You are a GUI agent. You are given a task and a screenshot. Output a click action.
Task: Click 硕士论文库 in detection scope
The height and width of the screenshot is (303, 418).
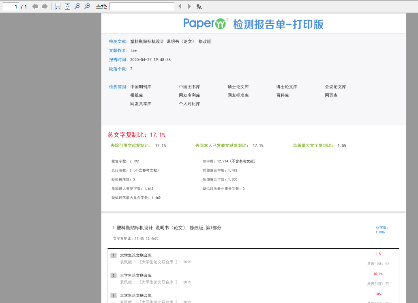[x=238, y=87]
